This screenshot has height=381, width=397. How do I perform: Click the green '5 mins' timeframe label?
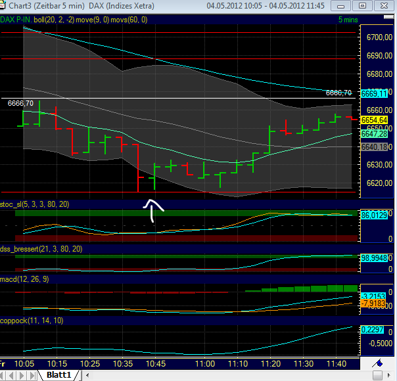[x=348, y=20]
